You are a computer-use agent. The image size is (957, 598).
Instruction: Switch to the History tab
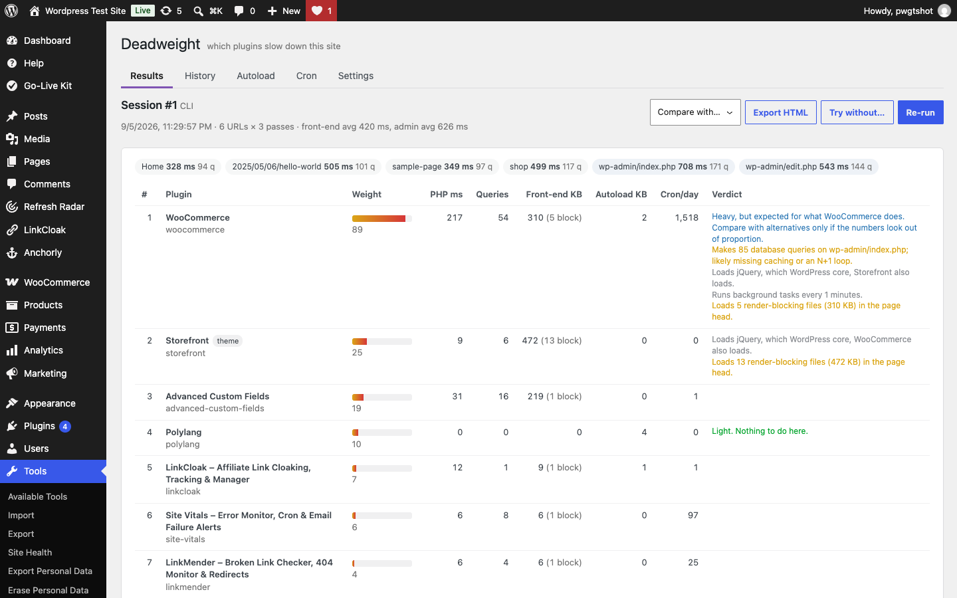[x=200, y=76]
